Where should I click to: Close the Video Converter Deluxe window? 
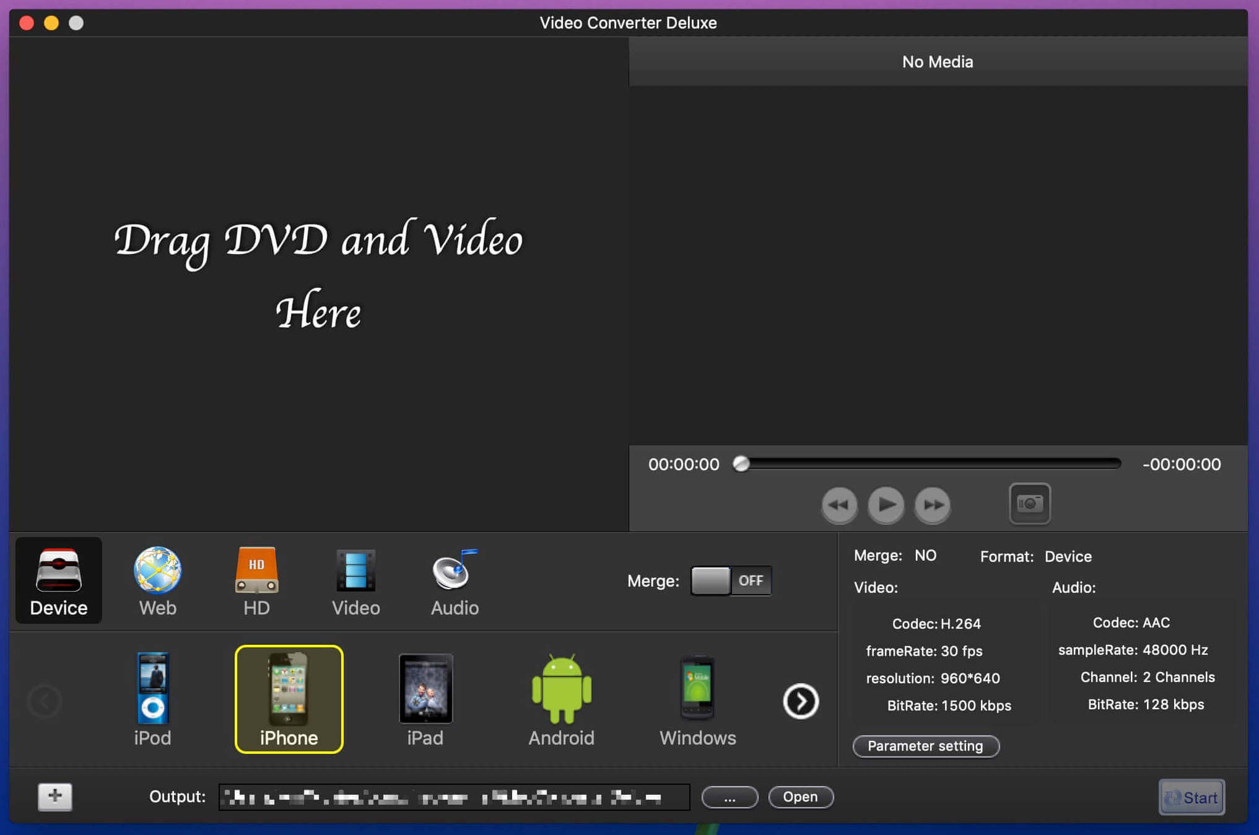point(27,23)
